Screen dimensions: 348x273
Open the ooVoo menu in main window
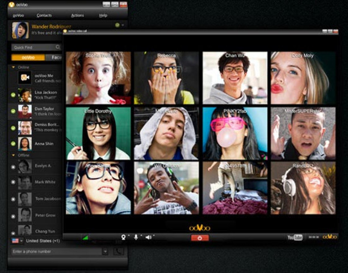pos(18,15)
